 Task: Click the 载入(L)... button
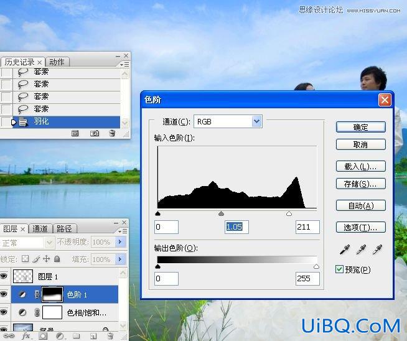[x=360, y=166]
